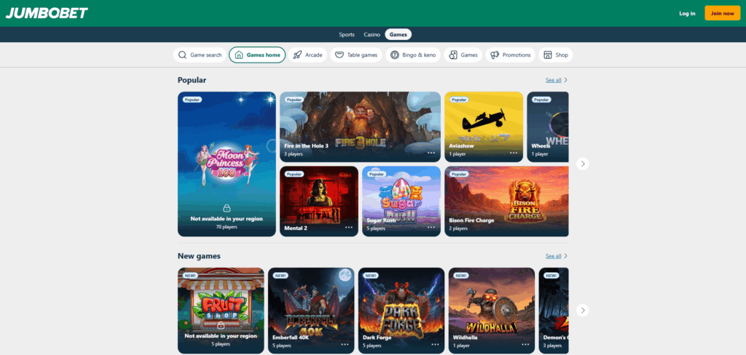This screenshot has height=355, width=746.
Task: Open three-dot menu on Dark Forge
Action: (436, 345)
